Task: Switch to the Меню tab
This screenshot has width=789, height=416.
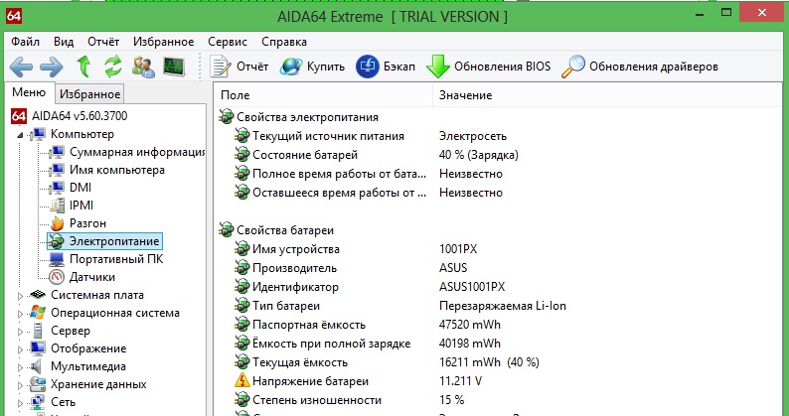Action: [29, 92]
